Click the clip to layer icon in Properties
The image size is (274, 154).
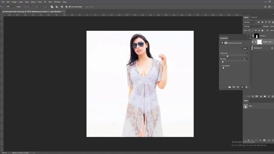pos(229,87)
